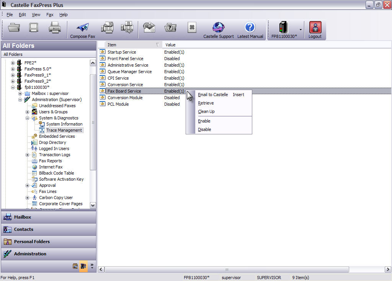Click the FP81100030 server icon in toolbar
Viewport: 392px width, 281px height.
[x=283, y=28]
